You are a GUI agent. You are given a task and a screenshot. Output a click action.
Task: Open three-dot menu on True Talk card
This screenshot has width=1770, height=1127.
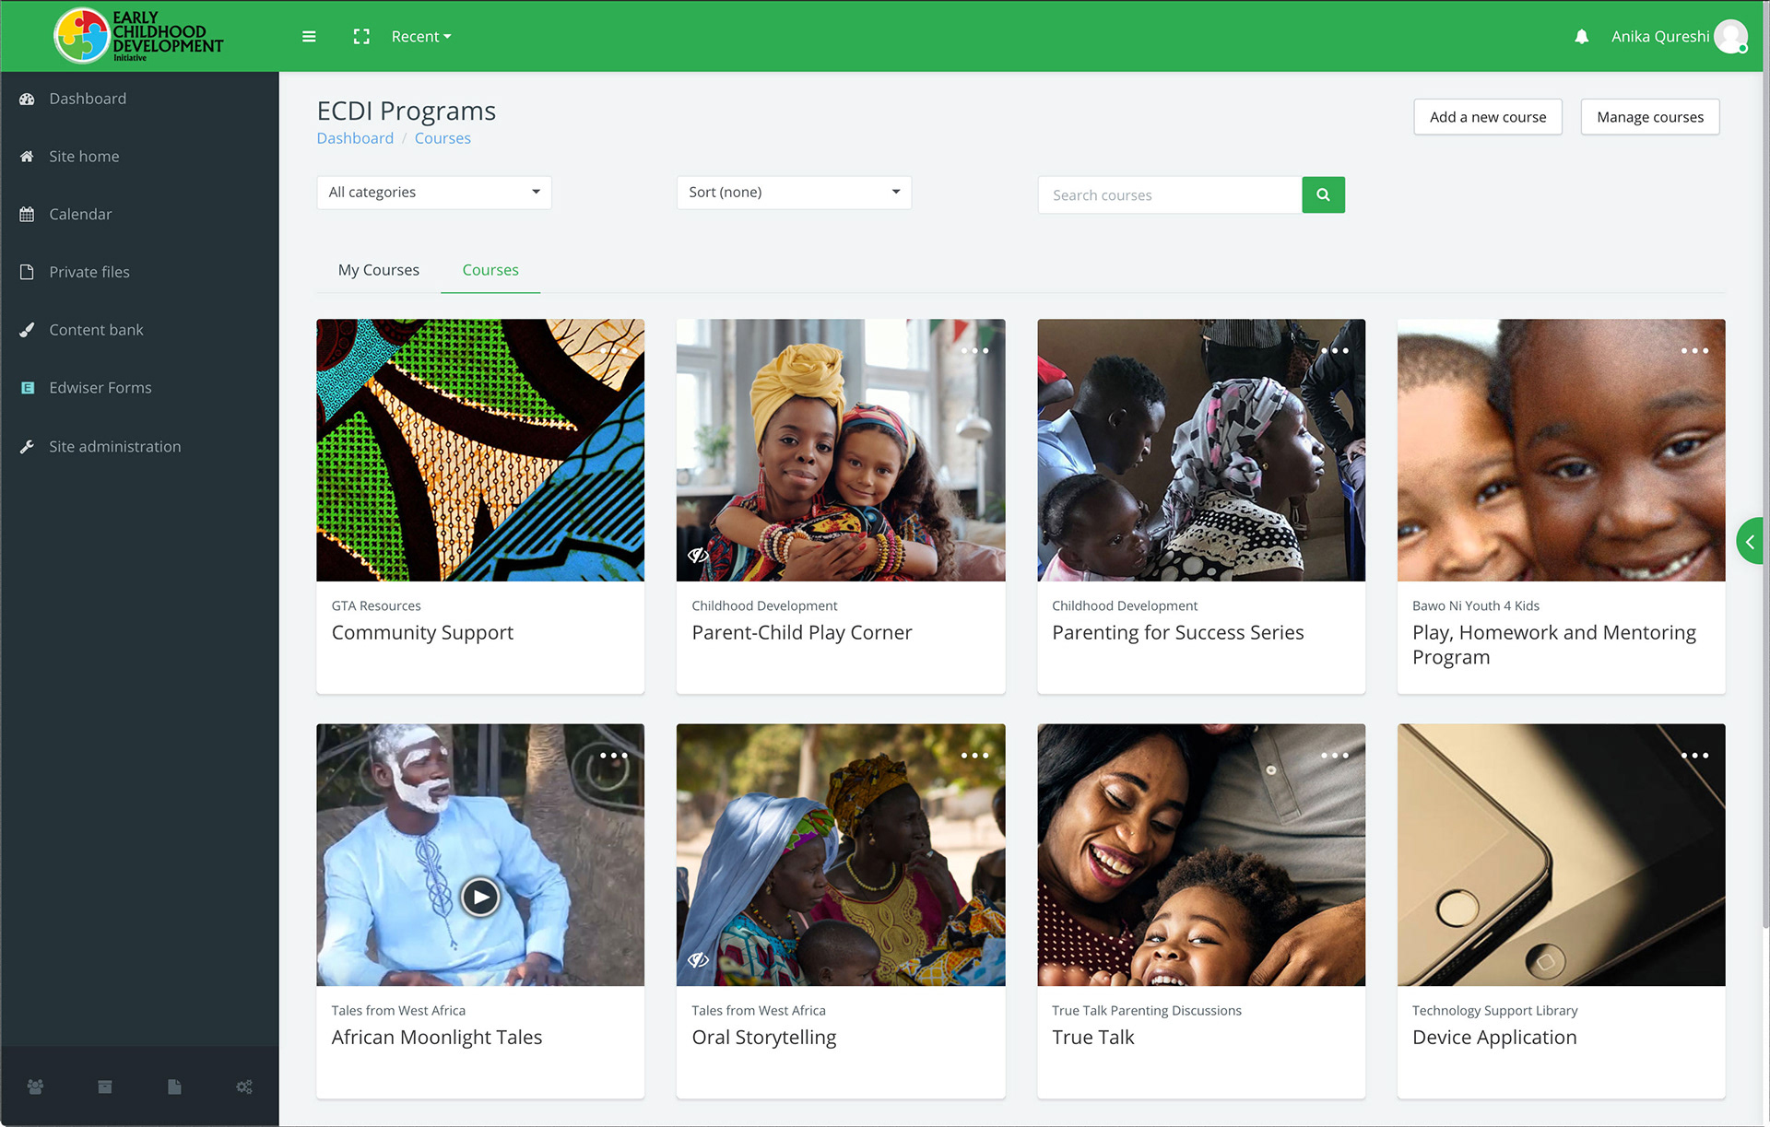coord(1335,756)
